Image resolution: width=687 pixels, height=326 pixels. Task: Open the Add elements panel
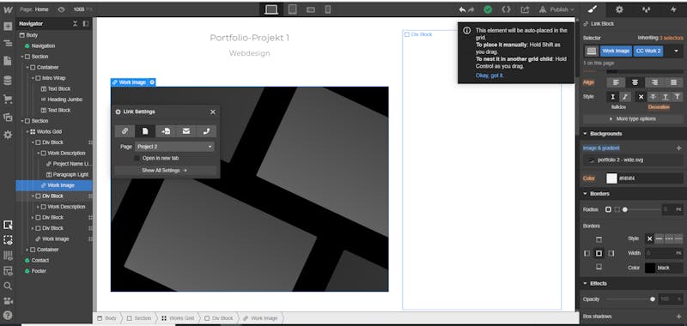tap(8, 27)
